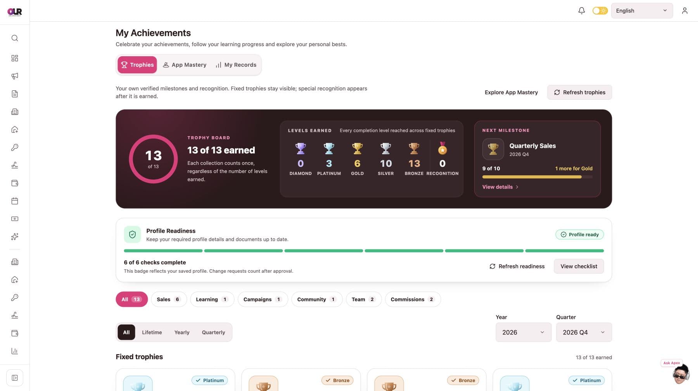Click the OUR logo
Screen dimensions: 698x391
coord(15,12)
